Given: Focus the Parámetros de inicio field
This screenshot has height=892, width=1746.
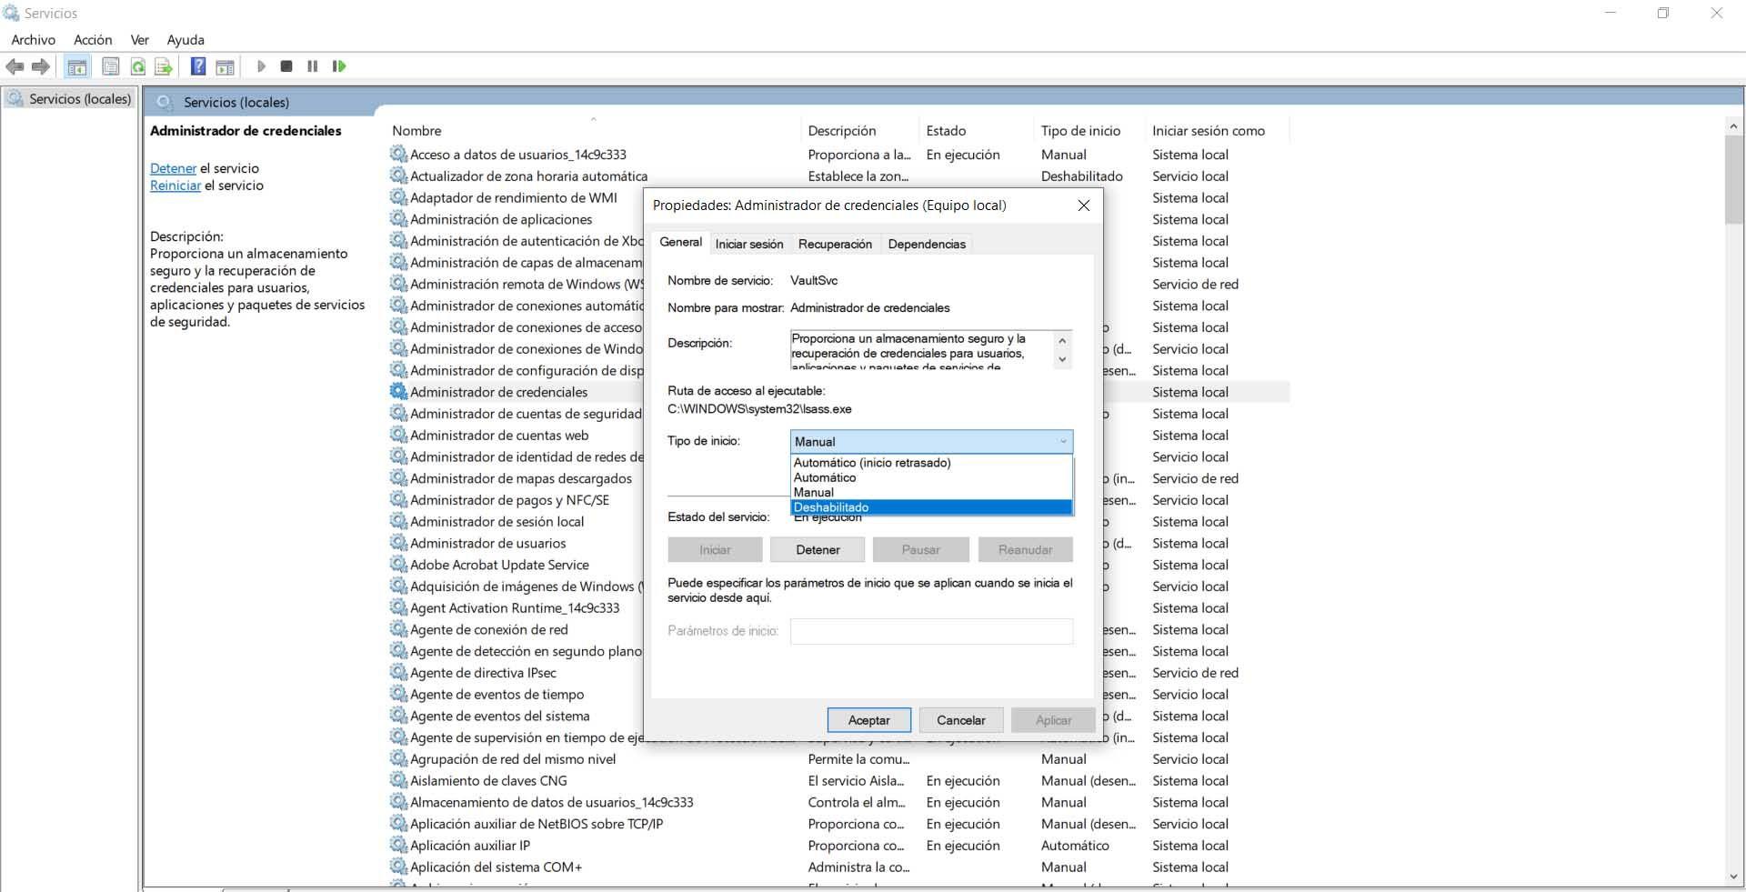Looking at the screenshot, I should coord(930,631).
